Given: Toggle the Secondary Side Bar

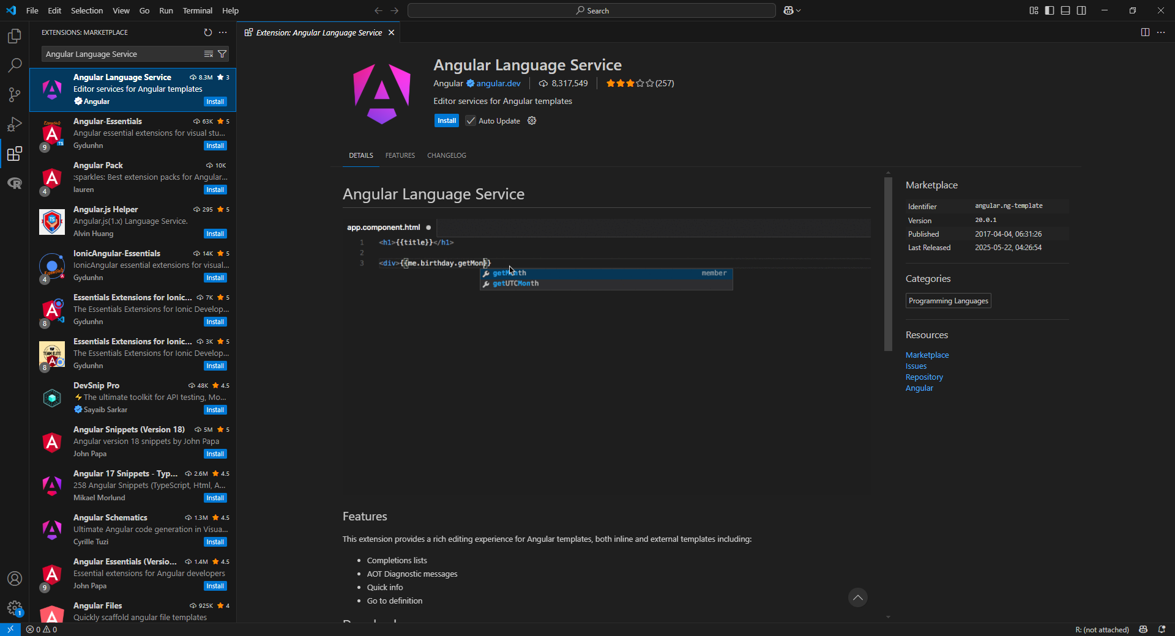Looking at the screenshot, I should coord(1081,10).
